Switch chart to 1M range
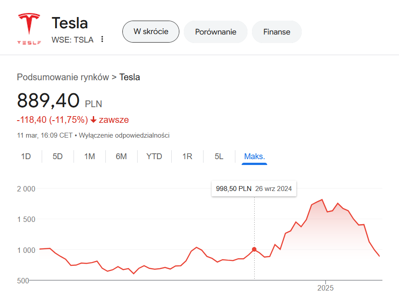This screenshot has width=399, height=295. (x=90, y=156)
